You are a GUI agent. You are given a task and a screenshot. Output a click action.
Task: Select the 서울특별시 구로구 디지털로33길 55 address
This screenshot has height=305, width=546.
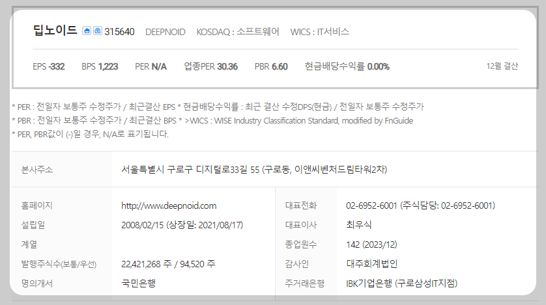click(x=254, y=170)
